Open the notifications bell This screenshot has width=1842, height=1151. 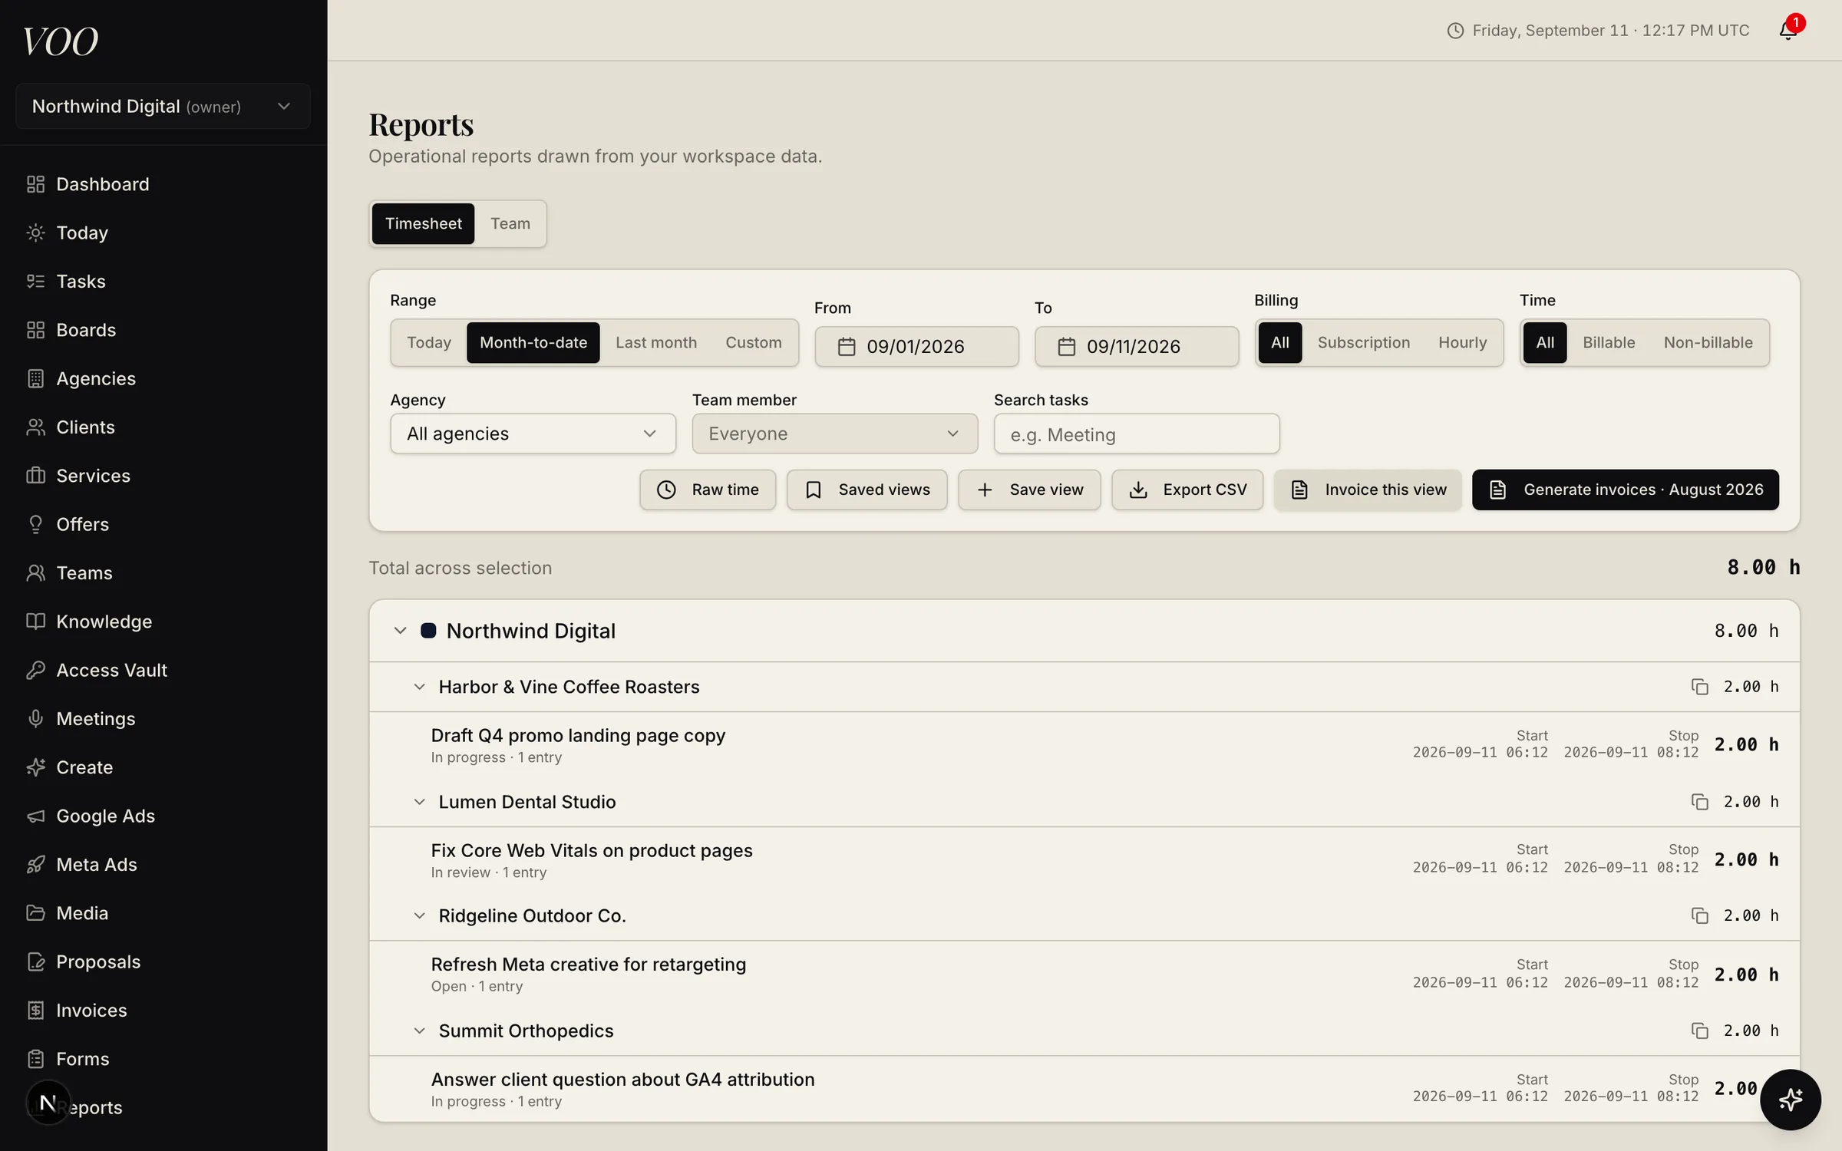coord(1788,30)
